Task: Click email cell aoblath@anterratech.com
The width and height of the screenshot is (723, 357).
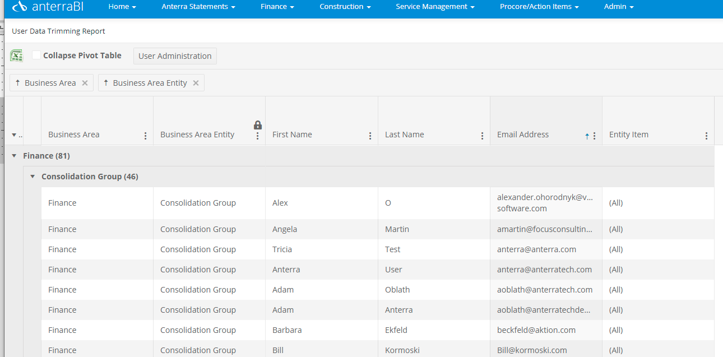Action: [545, 290]
